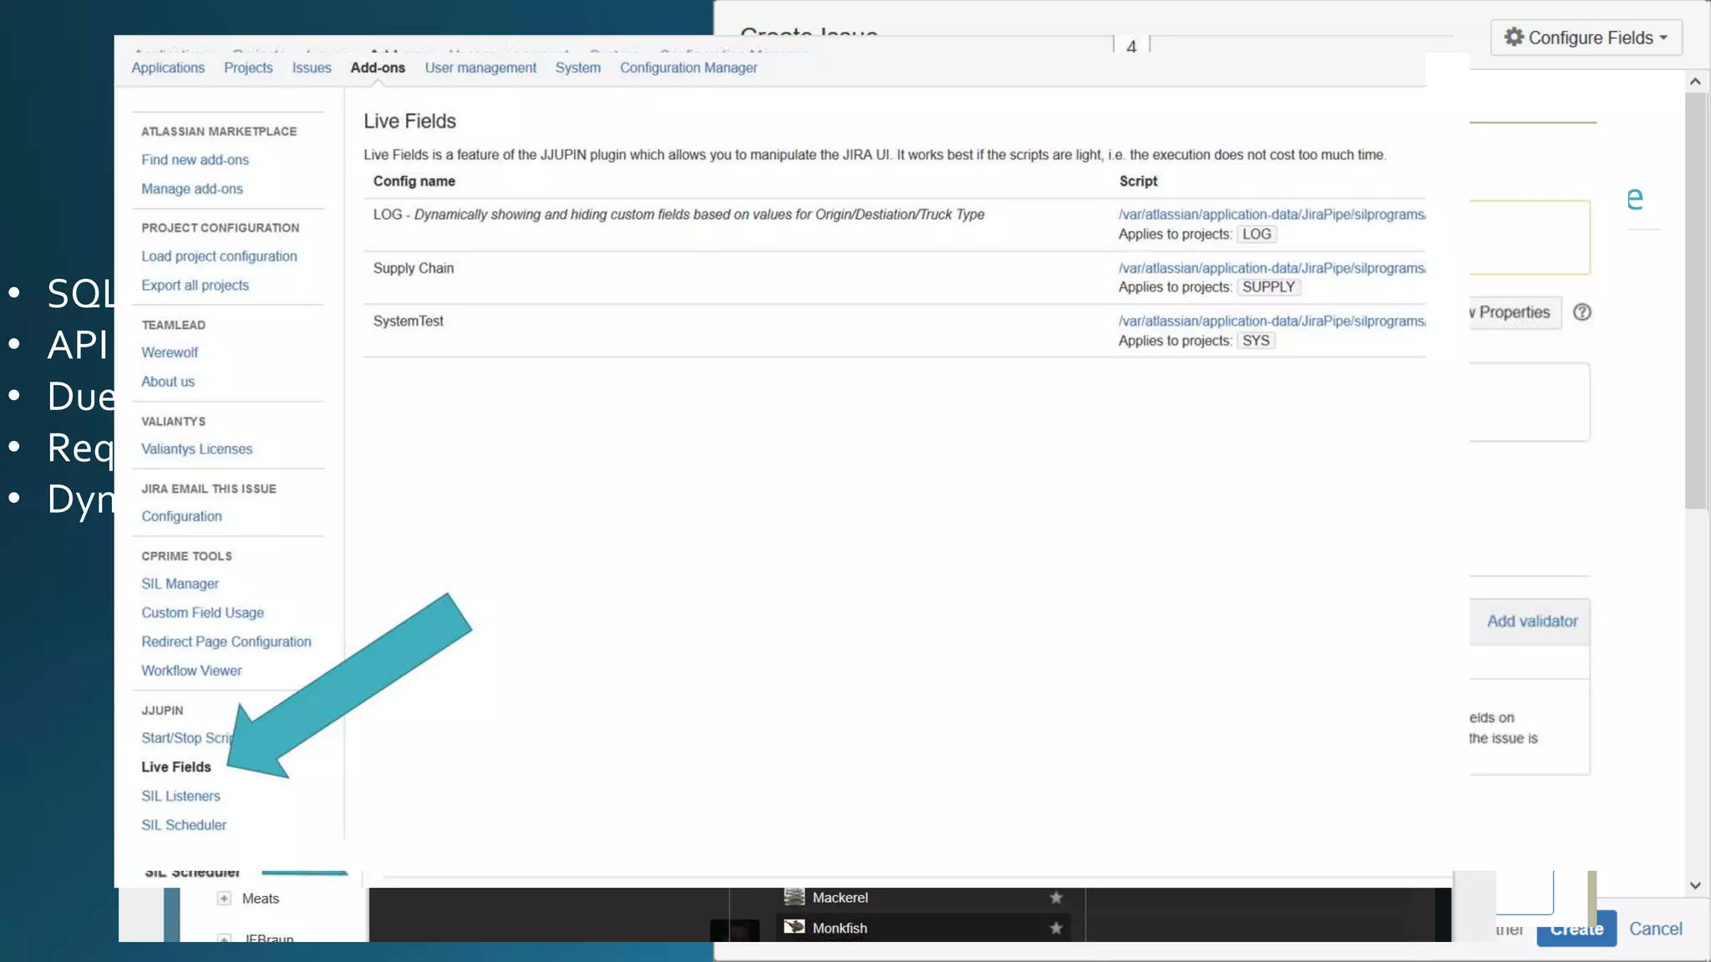Open SIL Scheduler
The image size is (1711, 962).
coord(184,825)
